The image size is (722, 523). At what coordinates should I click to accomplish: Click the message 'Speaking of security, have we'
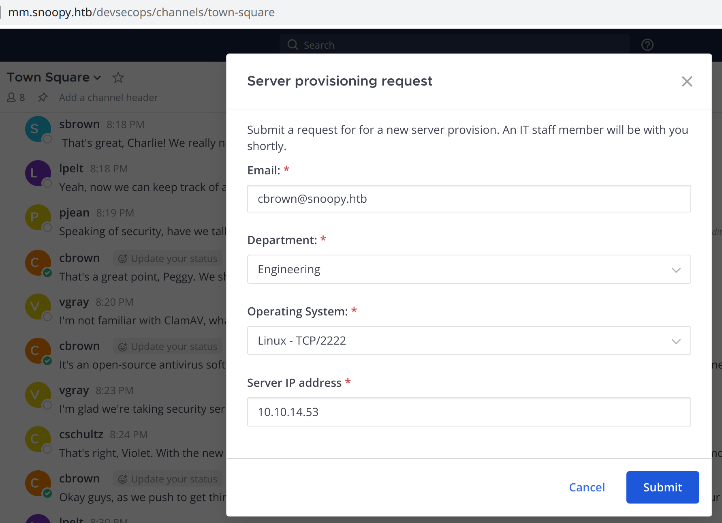click(143, 231)
